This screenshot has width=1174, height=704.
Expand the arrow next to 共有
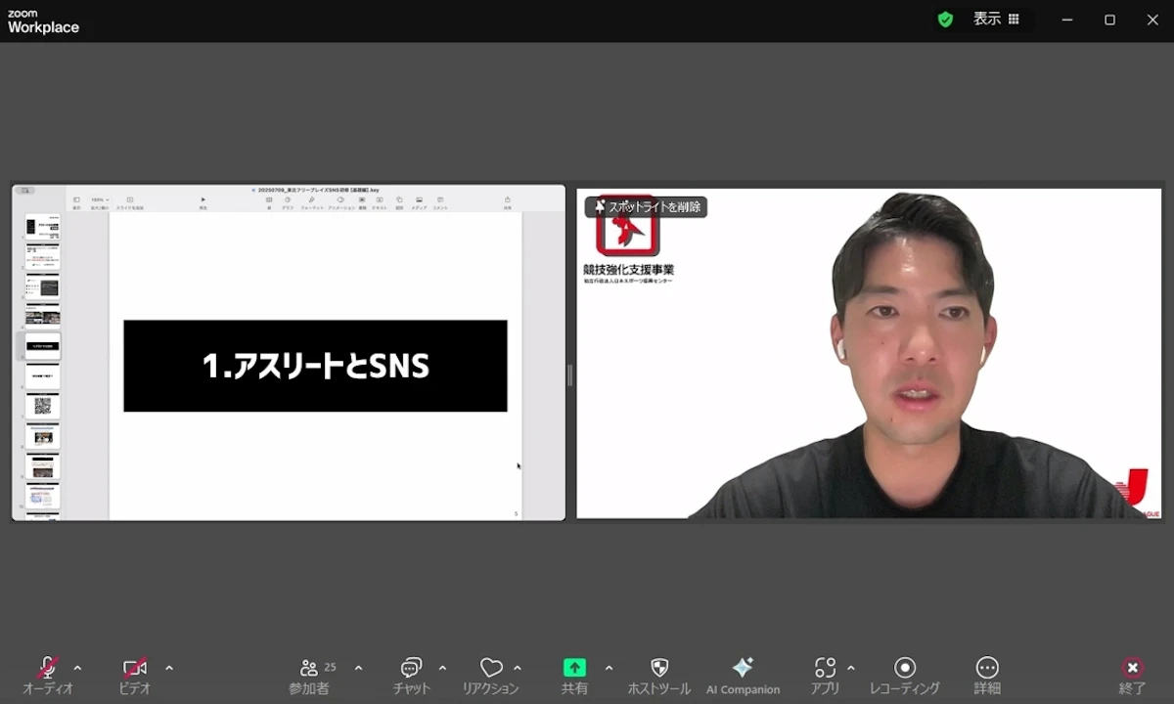(609, 669)
